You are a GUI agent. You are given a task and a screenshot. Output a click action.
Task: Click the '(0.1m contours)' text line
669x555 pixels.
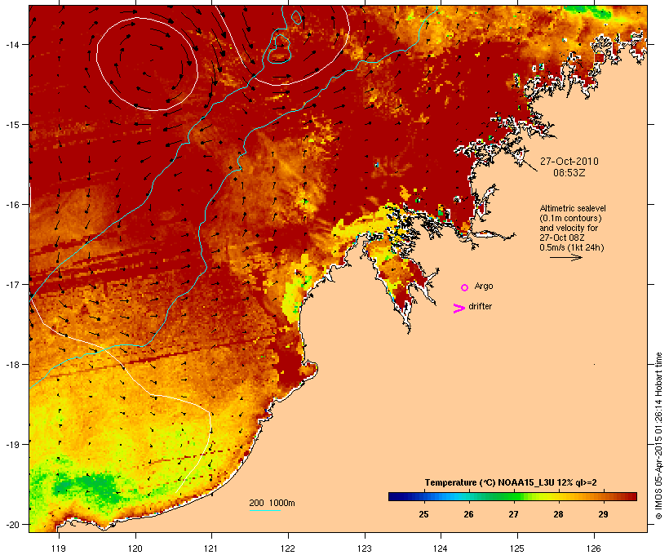pos(570,218)
